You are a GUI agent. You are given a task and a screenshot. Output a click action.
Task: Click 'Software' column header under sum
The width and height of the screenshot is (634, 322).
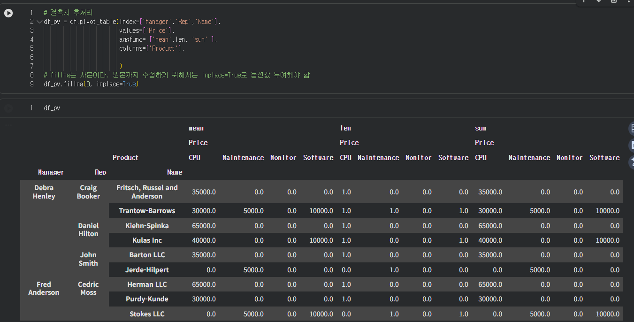pyautogui.click(x=604, y=158)
